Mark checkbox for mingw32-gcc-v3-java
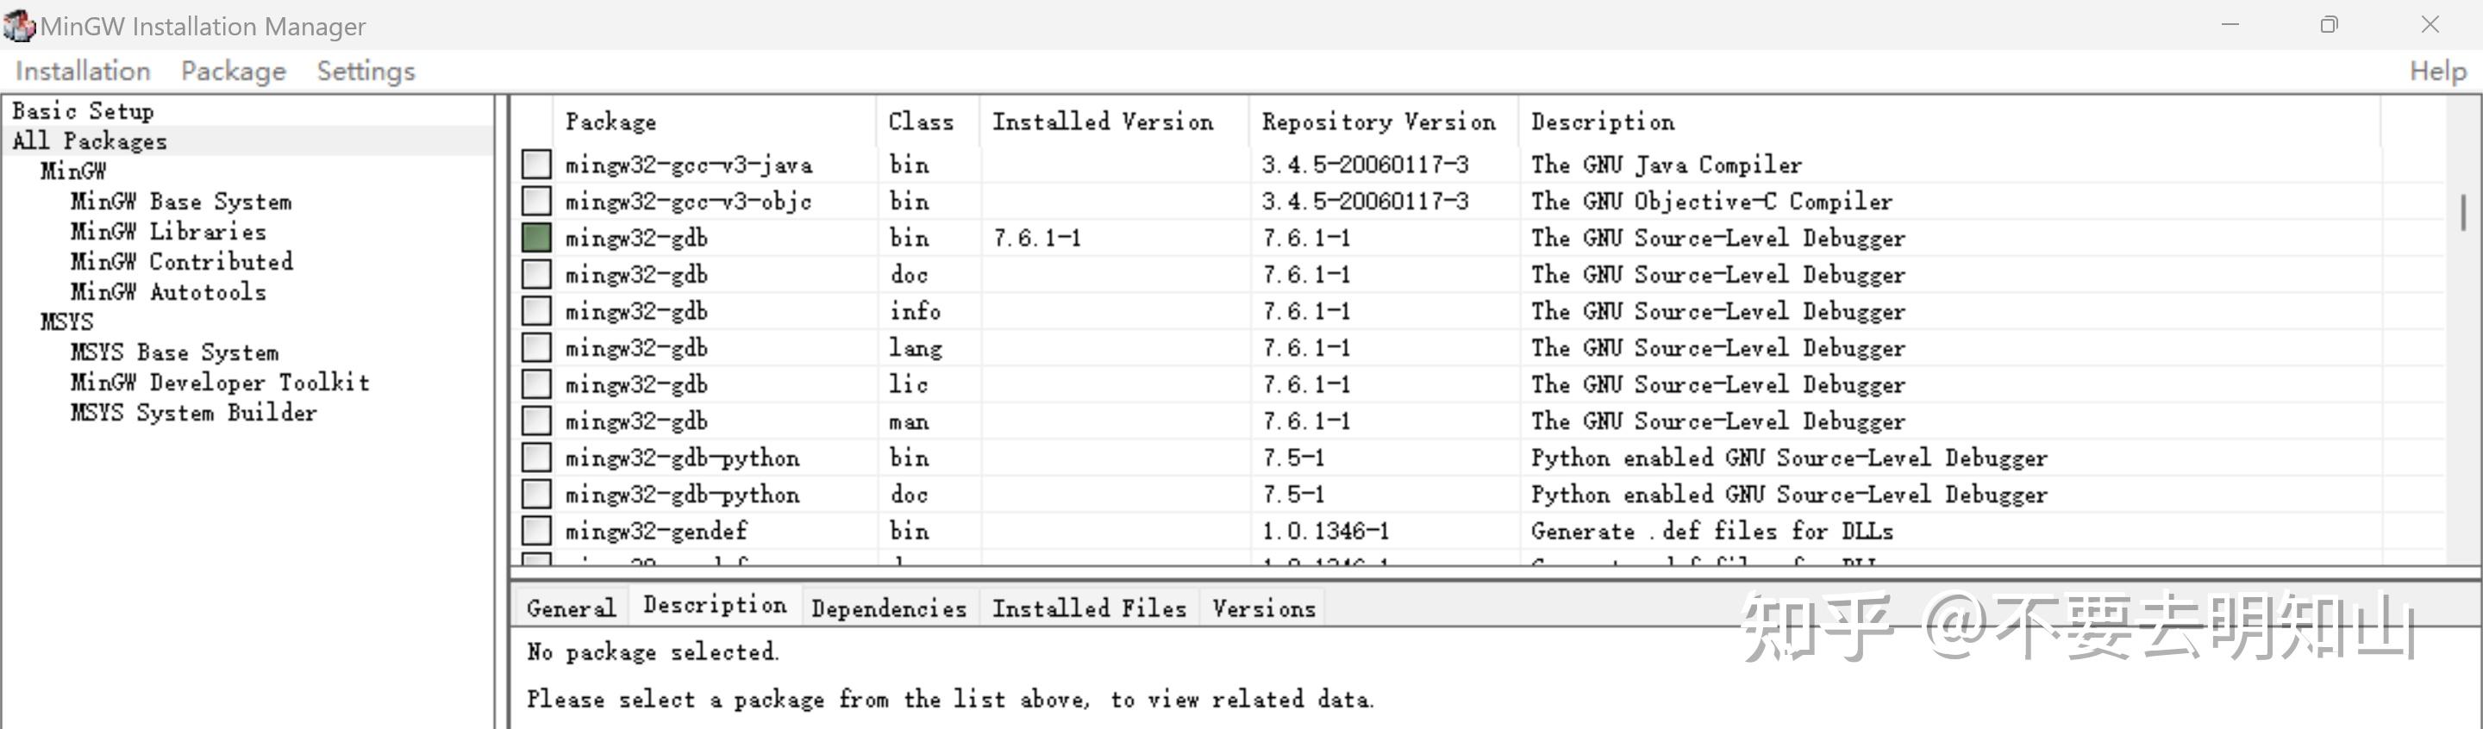Image resolution: width=2483 pixels, height=729 pixels. (x=536, y=164)
